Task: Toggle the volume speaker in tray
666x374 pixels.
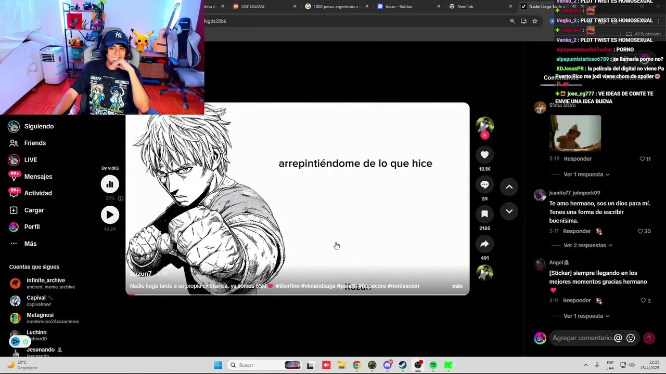Action: (632, 365)
